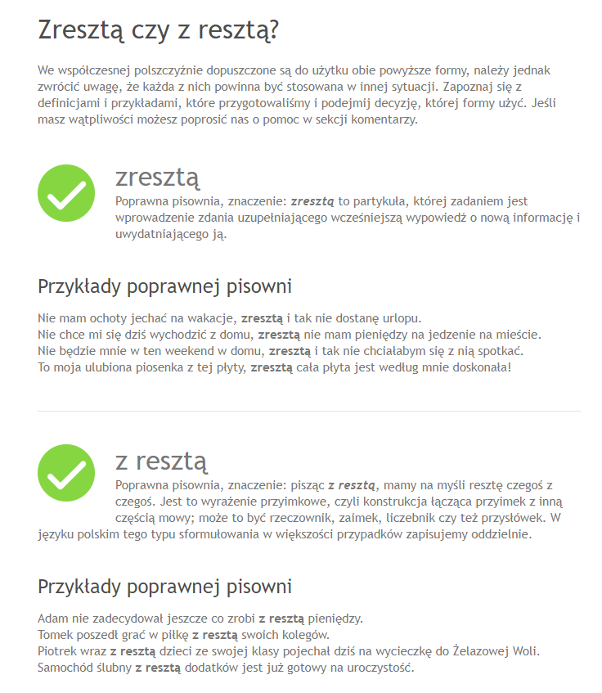
Task: Select the large "zresztą" section heading
Action: coord(158,176)
